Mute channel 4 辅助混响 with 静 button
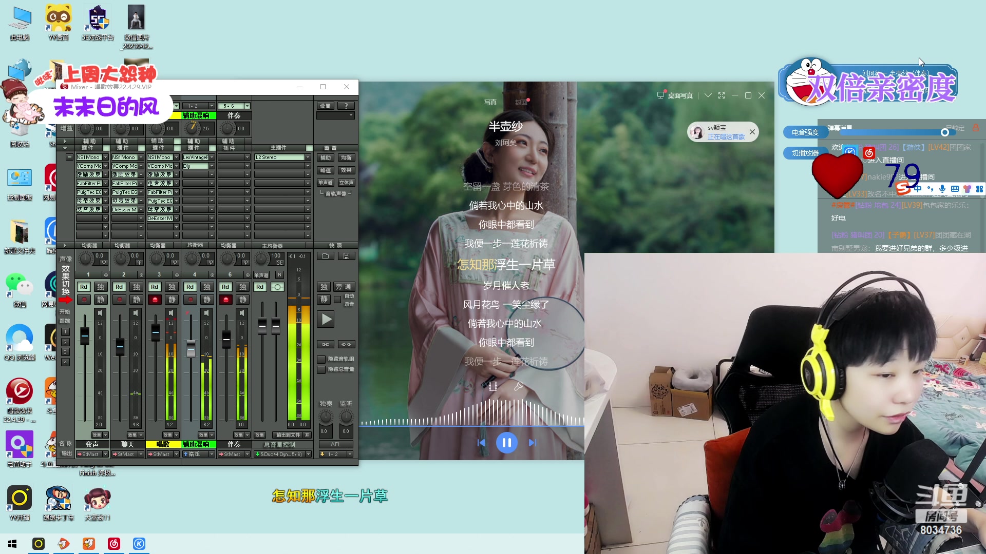Screen dimensions: 986x554 click(x=207, y=300)
